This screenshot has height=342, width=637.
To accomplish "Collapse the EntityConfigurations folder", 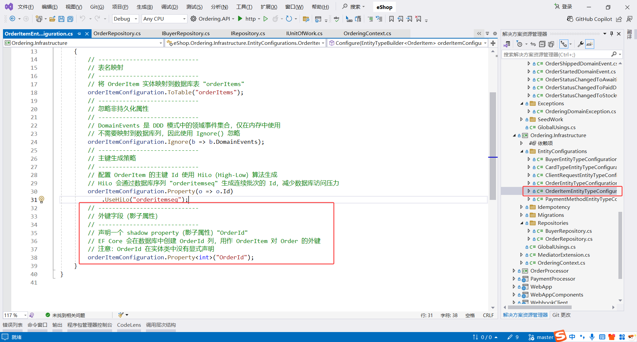I will click(522, 151).
